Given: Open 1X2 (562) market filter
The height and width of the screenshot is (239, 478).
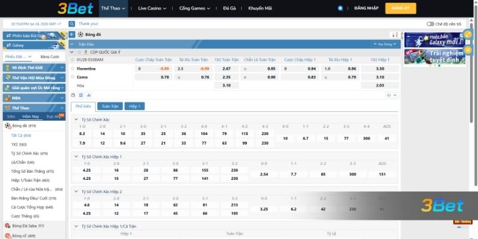Looking at the screenshot, I should (19, 145).
